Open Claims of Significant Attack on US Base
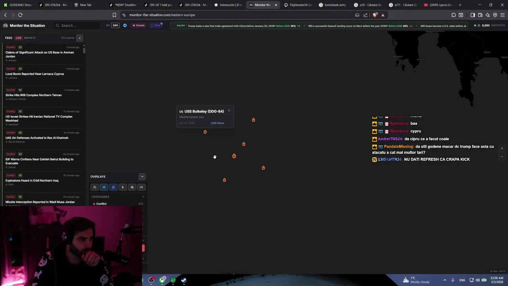The image size is (508, 286). [x=40, y=54]
